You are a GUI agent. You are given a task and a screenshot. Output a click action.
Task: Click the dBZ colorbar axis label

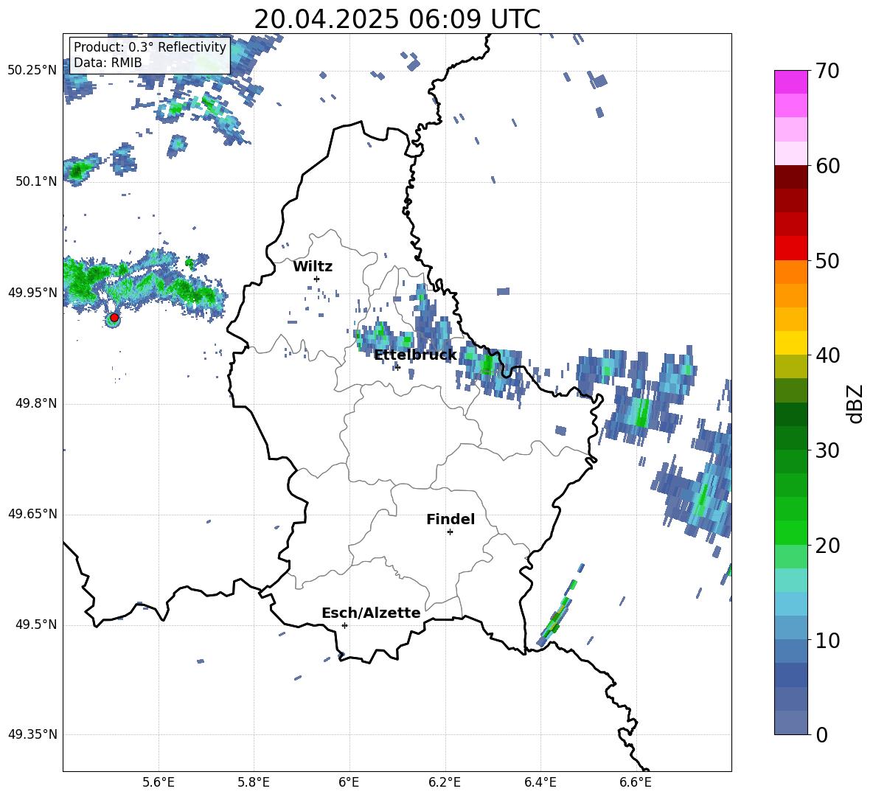(856, 403)
